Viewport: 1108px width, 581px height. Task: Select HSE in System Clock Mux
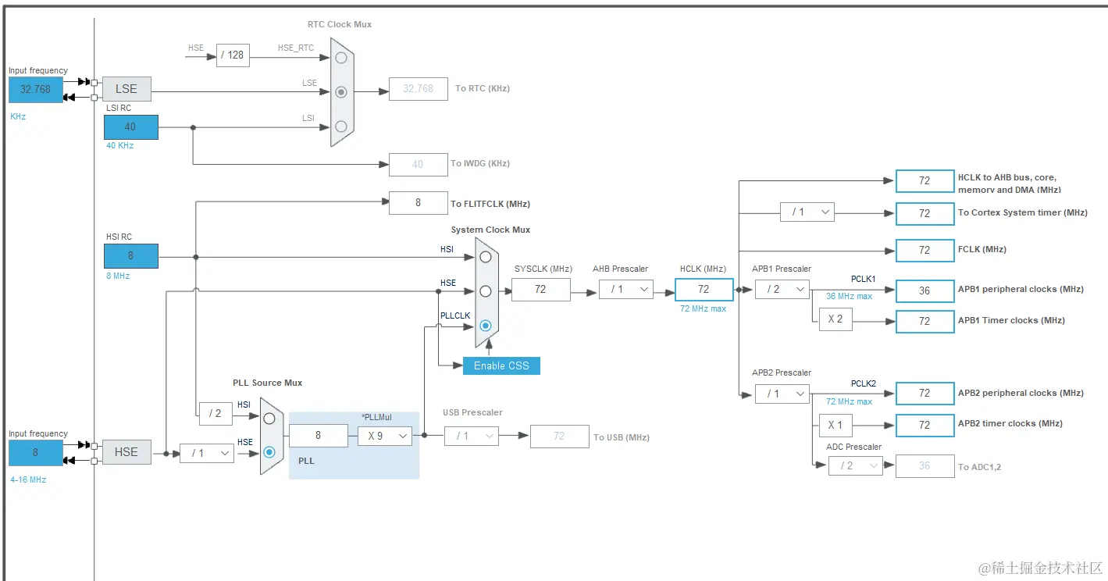point(486,290)
